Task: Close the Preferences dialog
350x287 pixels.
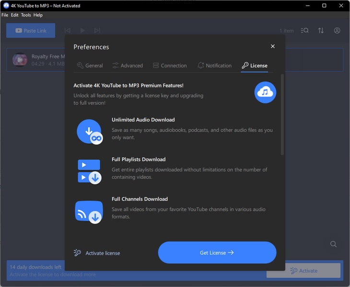Action: click(272, 46)
